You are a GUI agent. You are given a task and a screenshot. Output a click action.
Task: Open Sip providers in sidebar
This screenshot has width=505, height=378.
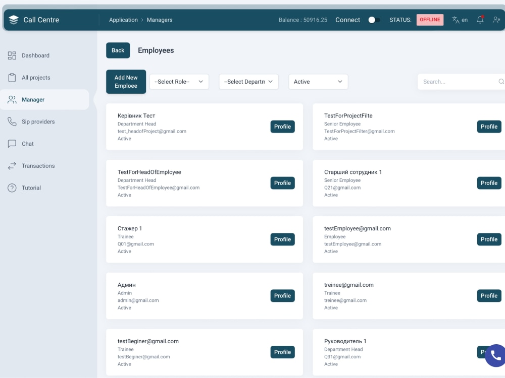[x=38, y=121]
